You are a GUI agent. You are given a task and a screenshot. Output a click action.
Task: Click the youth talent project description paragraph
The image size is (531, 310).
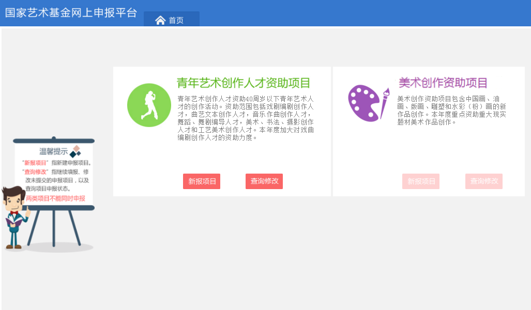tap(246, 118)
